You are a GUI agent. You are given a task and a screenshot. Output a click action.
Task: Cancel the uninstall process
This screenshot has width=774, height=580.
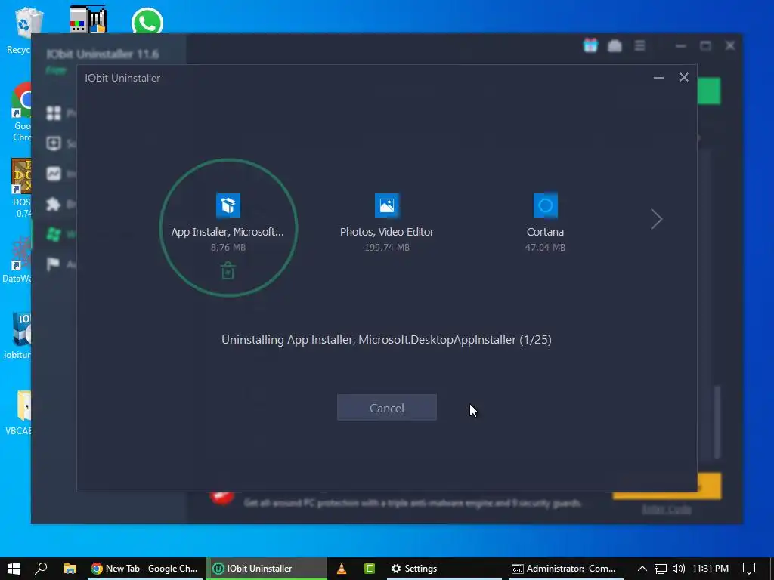[386, 407]
